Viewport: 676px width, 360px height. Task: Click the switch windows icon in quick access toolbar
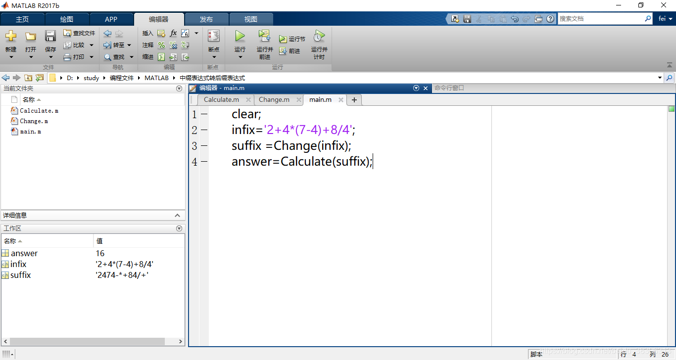click(538, 19)
